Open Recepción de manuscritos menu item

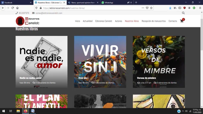(153, 21)
